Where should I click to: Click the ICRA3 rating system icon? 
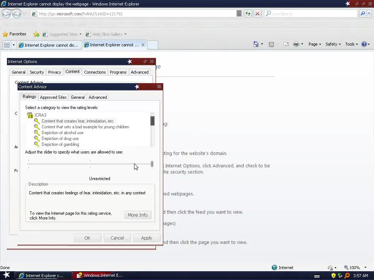(x=30, y=115)
